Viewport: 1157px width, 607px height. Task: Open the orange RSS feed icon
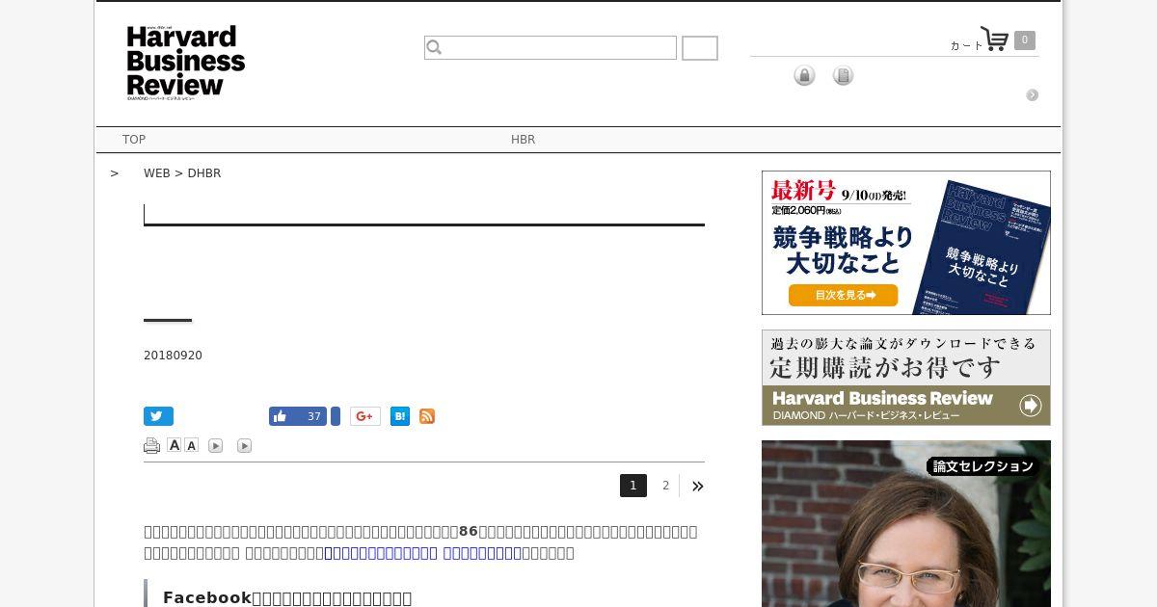click(x=427, y=416)
